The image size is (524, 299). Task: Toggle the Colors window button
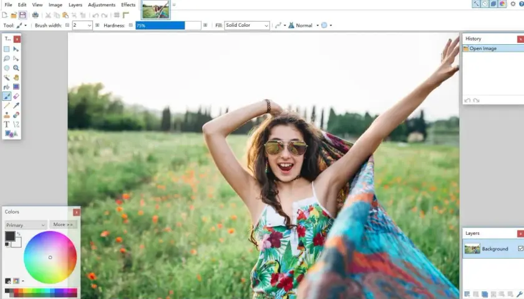click(x=502, y=4)
